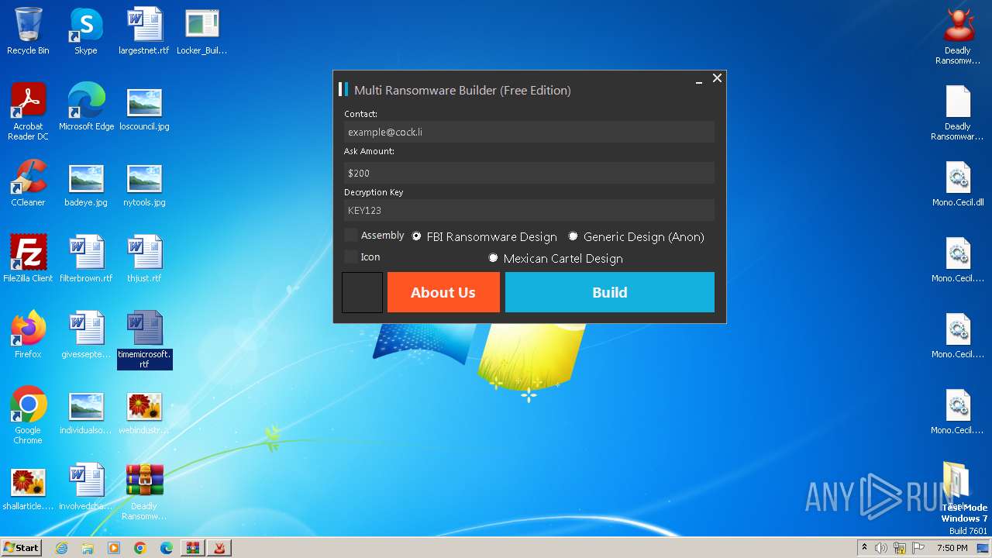Image resolution: width=992 pixels, height=558 pixels.
Task: Show hidden tray icons arrow
Action: pyautogui.click(x=864, y=547)
